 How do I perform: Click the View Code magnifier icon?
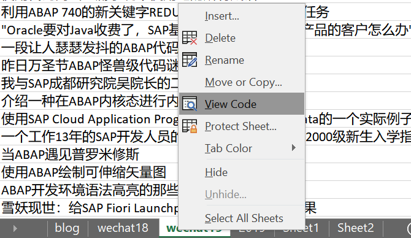(x=190, y=104)
